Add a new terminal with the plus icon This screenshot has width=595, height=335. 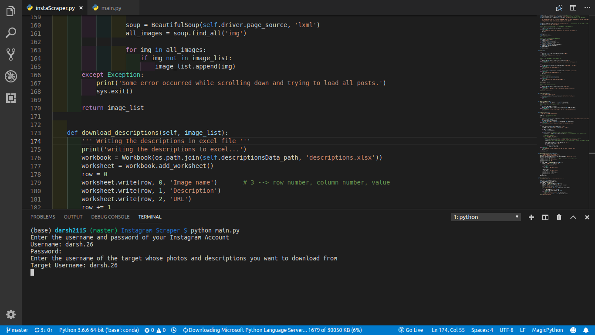click(x=531, y=217)
